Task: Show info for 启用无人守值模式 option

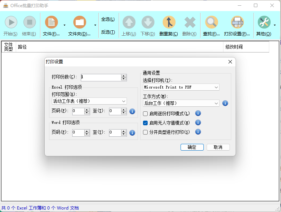Action: pos(198,122)
